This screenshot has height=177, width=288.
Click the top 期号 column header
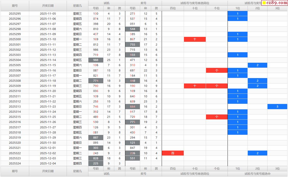pos(15,6)
